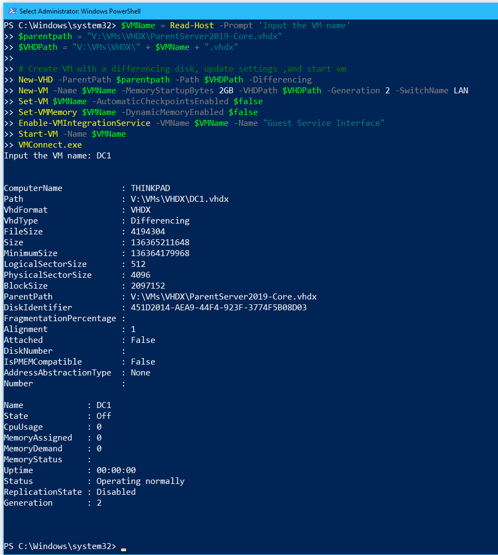The image size is (498, 555).
Task: Click the New-VHD command text
Action: 36,80
